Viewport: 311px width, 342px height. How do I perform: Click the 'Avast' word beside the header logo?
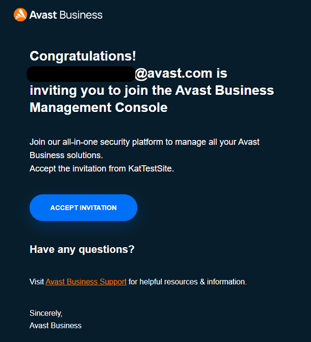pyautogui.click(x=43, y=15)
